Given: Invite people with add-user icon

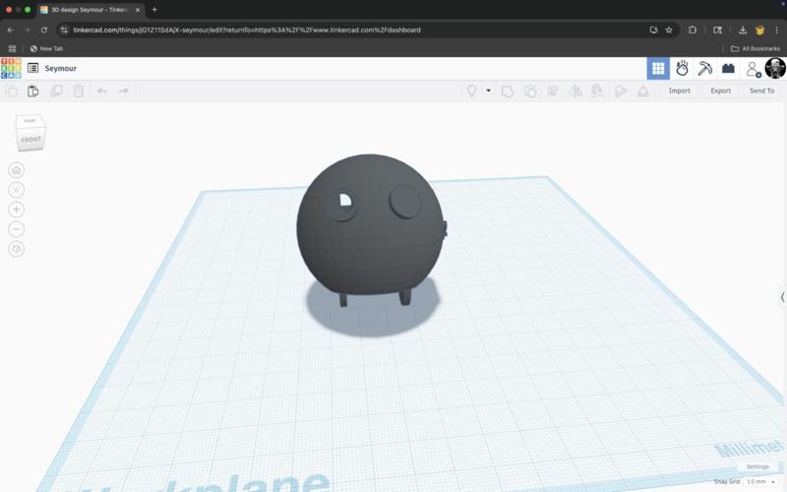Looking at the screenshot, I should [753, 69].
